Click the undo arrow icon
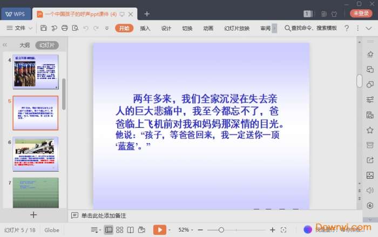378x237 pixels. [x=86, y=28]
